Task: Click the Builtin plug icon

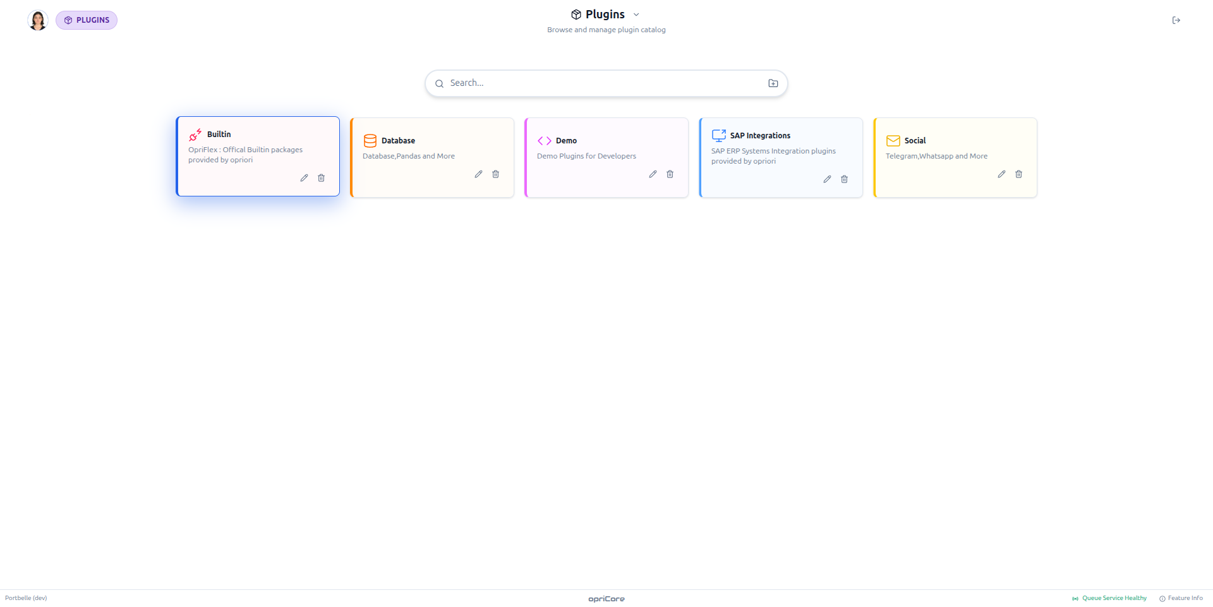Action: 195,135
